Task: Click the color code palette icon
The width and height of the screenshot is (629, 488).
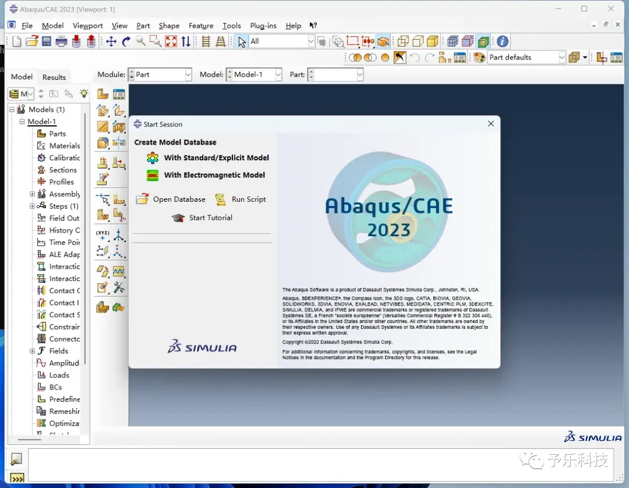Action: pyautogui.click(x=479, y=58)
